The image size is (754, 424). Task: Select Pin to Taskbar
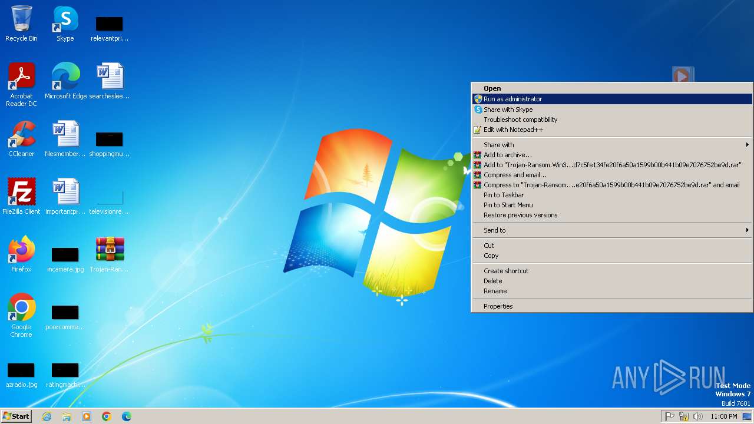tap(612, 195)
